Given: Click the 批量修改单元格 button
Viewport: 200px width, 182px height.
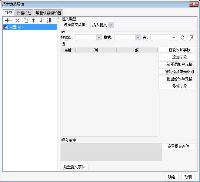Looking at the screenshot, I should [x=177, y=79].
